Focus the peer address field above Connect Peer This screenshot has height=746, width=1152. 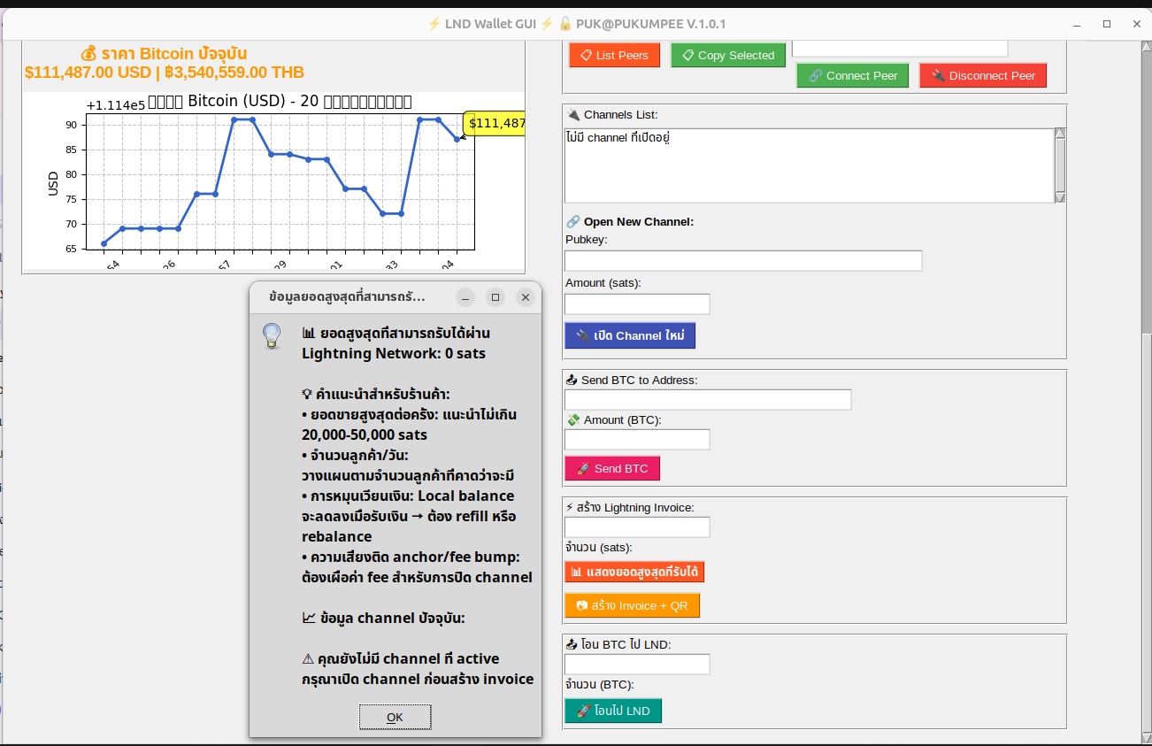(x=900, y=48)
